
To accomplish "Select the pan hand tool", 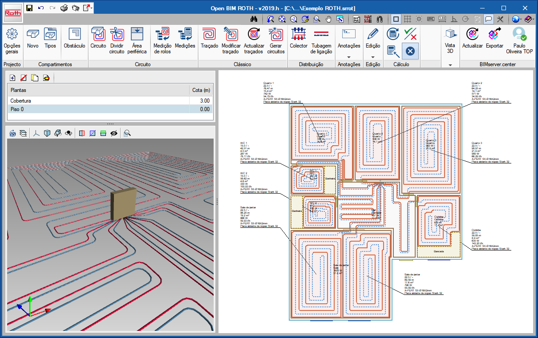I will 328,19.
